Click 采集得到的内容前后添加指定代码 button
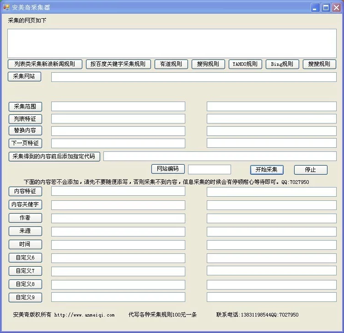 click(x=54, y=156)
